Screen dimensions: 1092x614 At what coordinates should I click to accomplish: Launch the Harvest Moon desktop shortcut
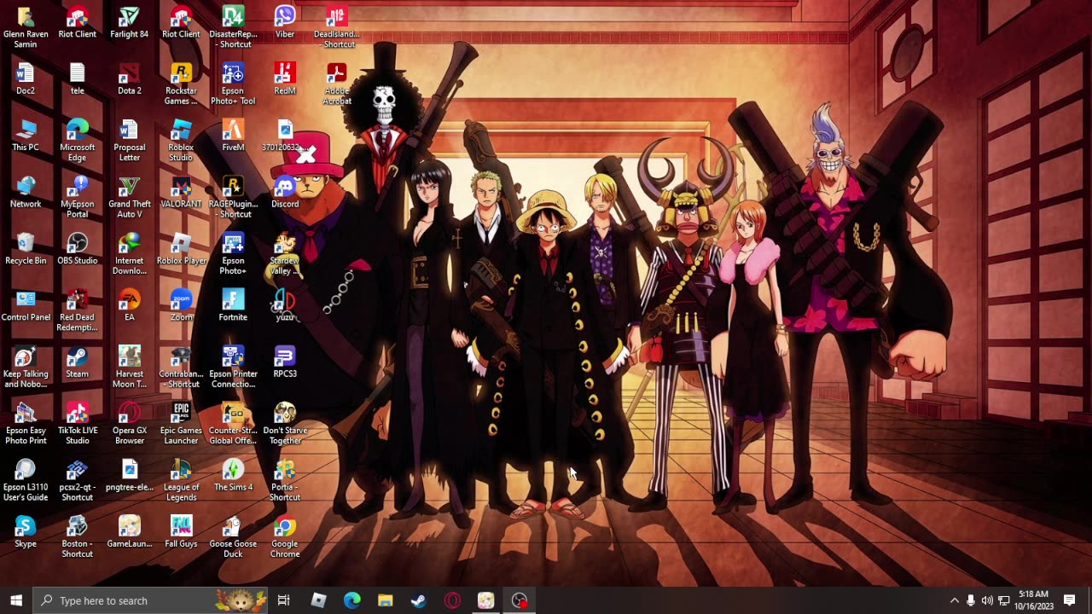[130, 367]
